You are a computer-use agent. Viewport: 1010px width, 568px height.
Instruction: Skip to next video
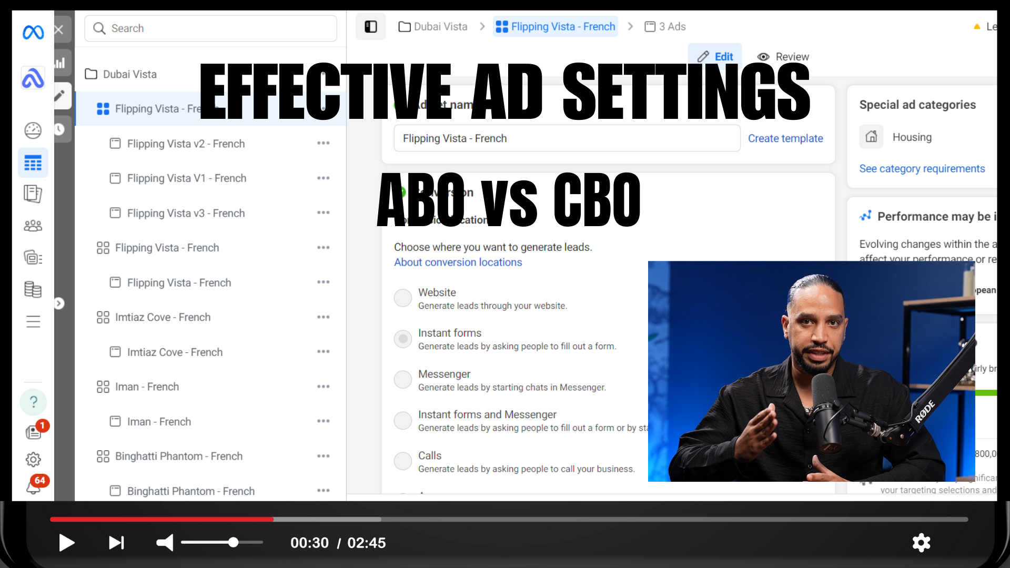(116, 543)
